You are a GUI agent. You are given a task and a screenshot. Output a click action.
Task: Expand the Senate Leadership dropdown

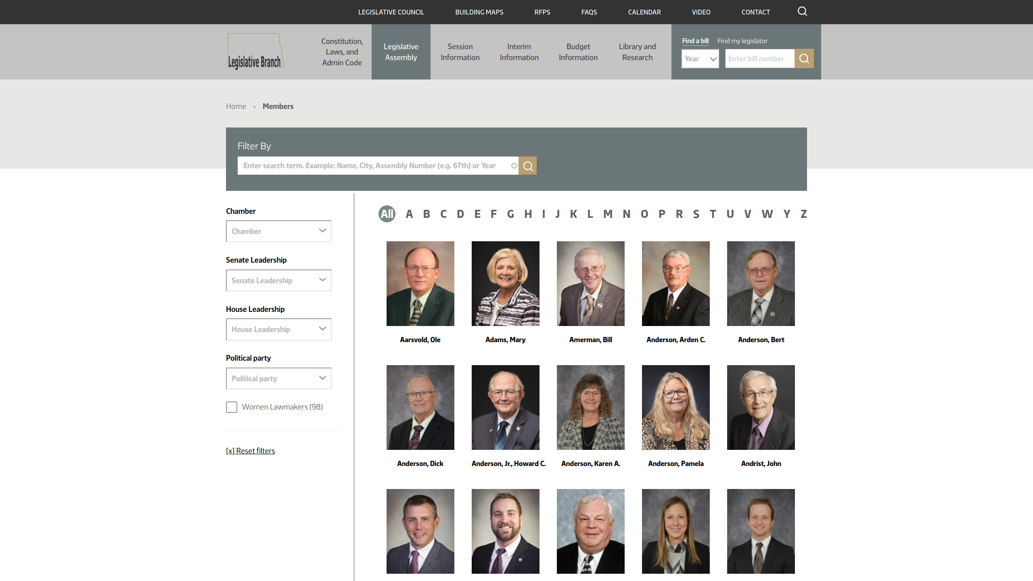[279, 280]
